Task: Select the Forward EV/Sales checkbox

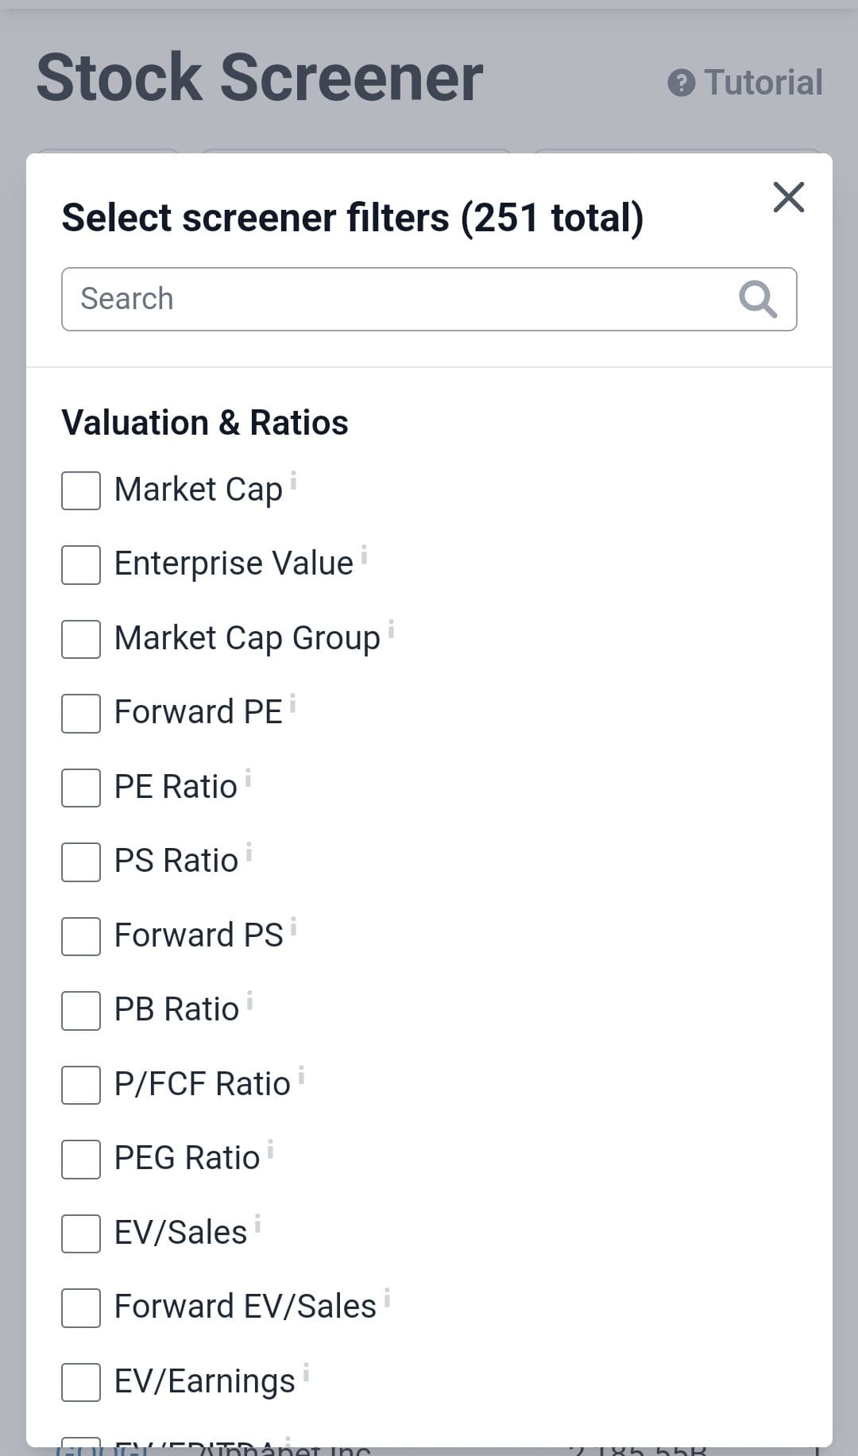Action: (80, 1308)
